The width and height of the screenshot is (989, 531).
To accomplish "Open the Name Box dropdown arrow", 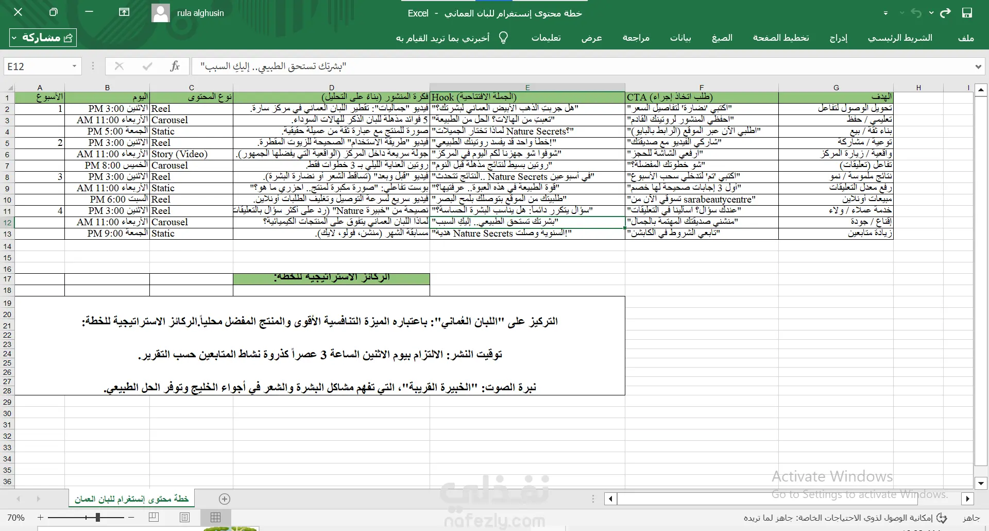I will click(74, 66).
